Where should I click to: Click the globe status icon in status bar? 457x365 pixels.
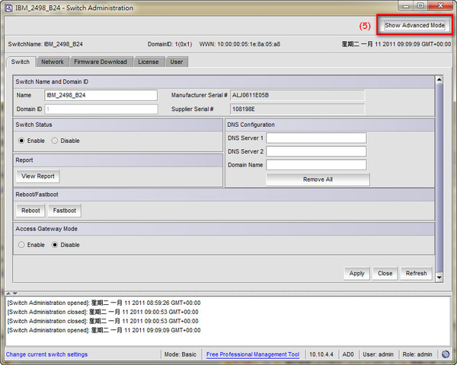click(x=446, y=354)
